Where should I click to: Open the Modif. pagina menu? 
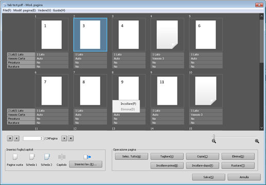click(x=25, y=10)
